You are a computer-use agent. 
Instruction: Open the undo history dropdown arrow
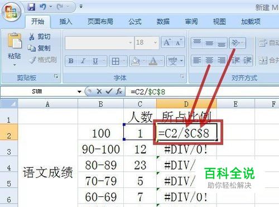click(x=51, y=7)
